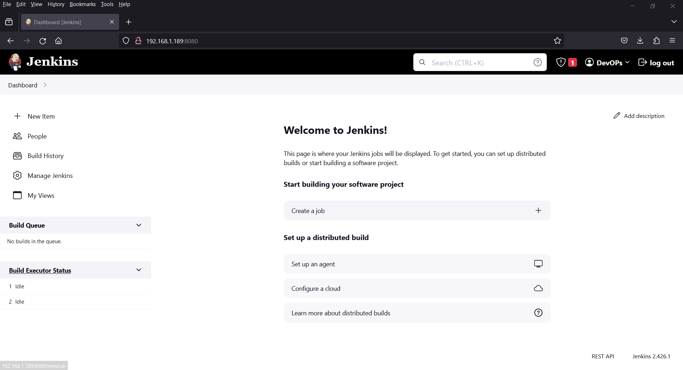Collapse the Build Queue panel chevron

tap(139, 225)
